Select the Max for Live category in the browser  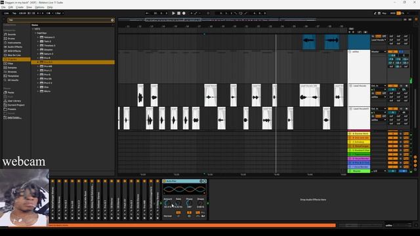(14, 55)
